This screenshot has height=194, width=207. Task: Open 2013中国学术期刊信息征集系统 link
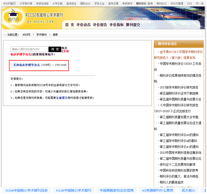[x=181, y=153]
